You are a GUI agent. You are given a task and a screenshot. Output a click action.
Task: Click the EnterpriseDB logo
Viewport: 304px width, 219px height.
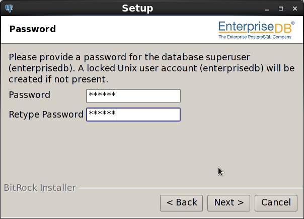coord(257,30)
